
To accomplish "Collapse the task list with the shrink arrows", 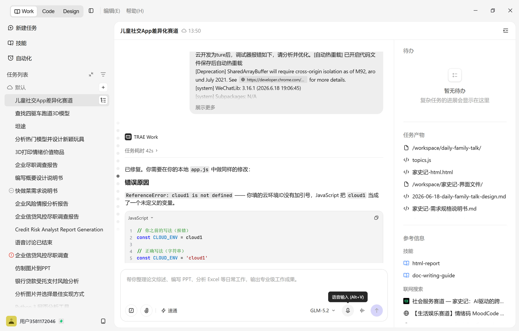I will pyautogui.click(x=91, y=74).
